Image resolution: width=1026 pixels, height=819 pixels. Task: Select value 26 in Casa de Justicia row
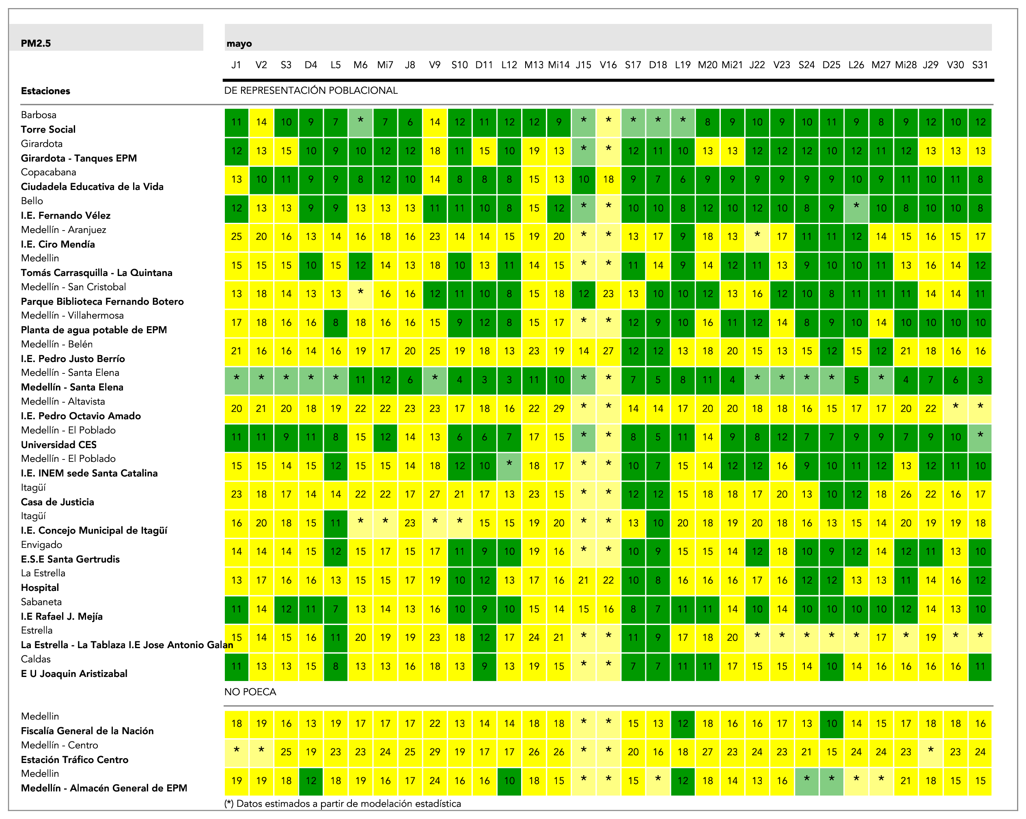pos(905,494)
